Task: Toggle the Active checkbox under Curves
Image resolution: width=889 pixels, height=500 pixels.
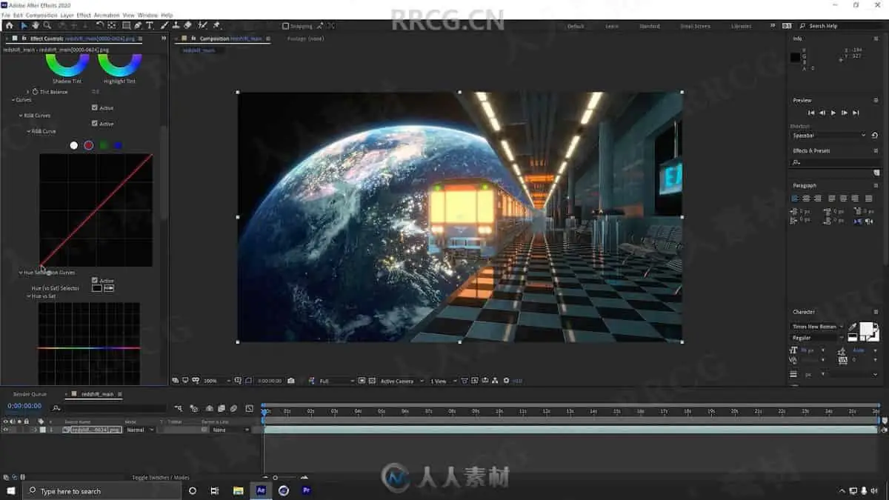Action: (95, 107)
